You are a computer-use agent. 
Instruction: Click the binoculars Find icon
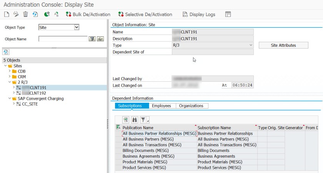(135, 120)
